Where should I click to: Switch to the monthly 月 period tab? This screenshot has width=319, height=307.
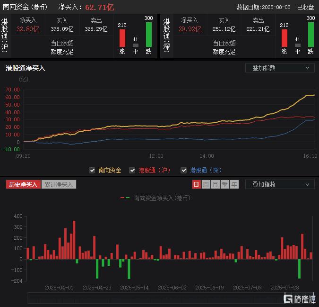click(x=215, y=184)
